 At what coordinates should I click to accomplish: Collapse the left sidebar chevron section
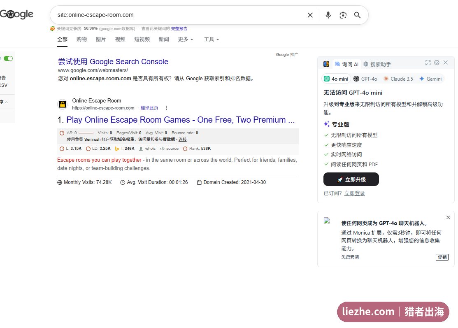coord(6,102)
